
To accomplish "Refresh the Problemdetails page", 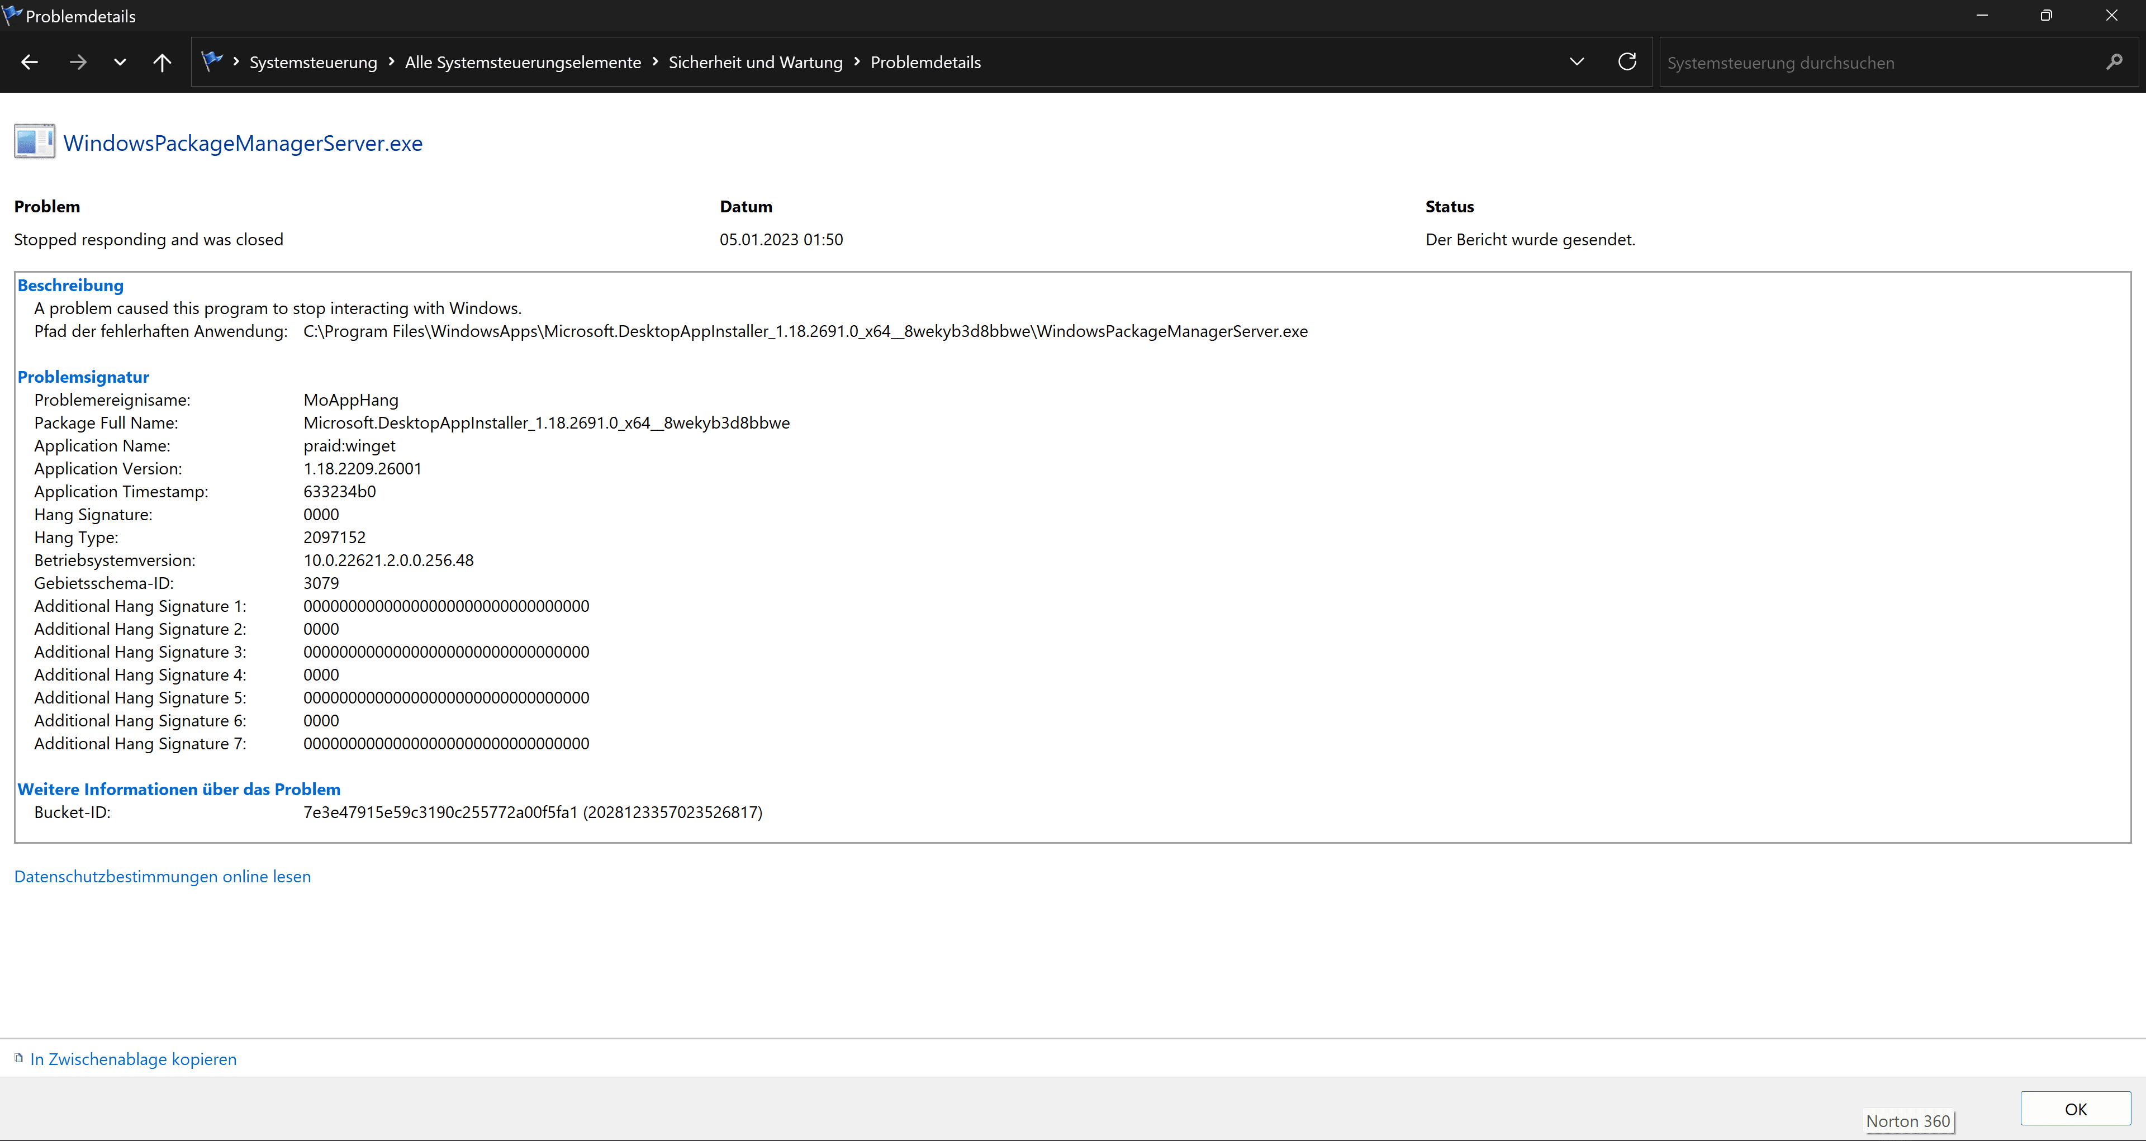I will pyautogui.click(x=1627, y=61).
